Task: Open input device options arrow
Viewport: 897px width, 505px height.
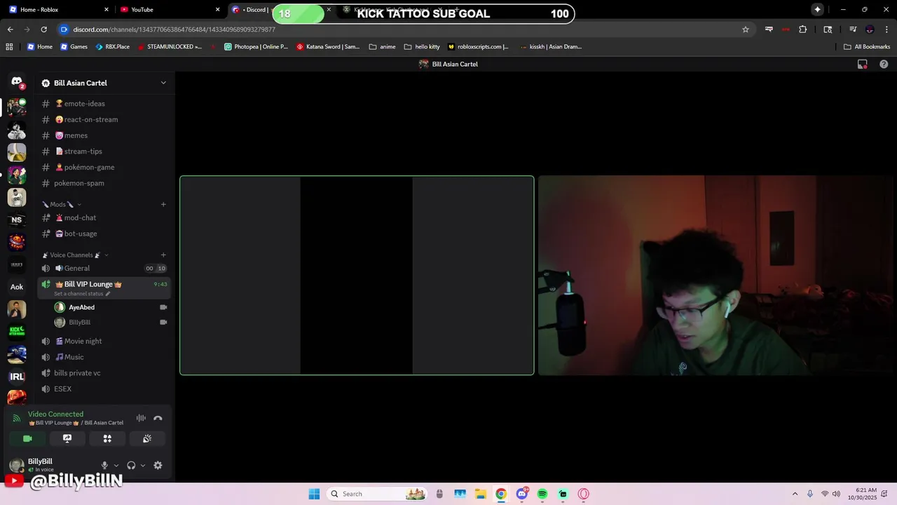Action: tap(116, 465)
